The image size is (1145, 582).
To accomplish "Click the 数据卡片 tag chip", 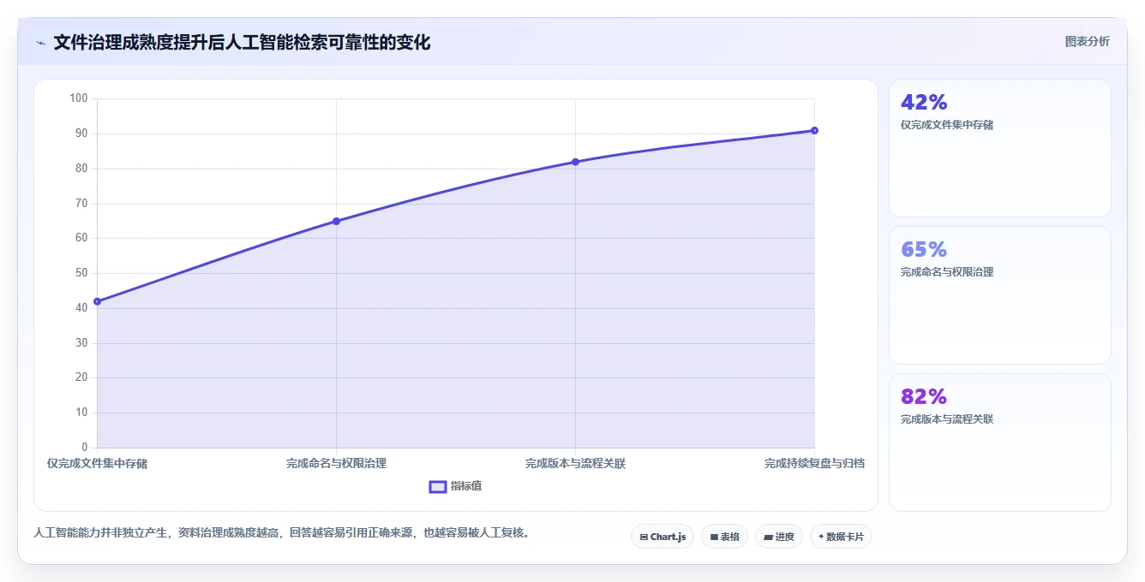I will pos(841,537).
